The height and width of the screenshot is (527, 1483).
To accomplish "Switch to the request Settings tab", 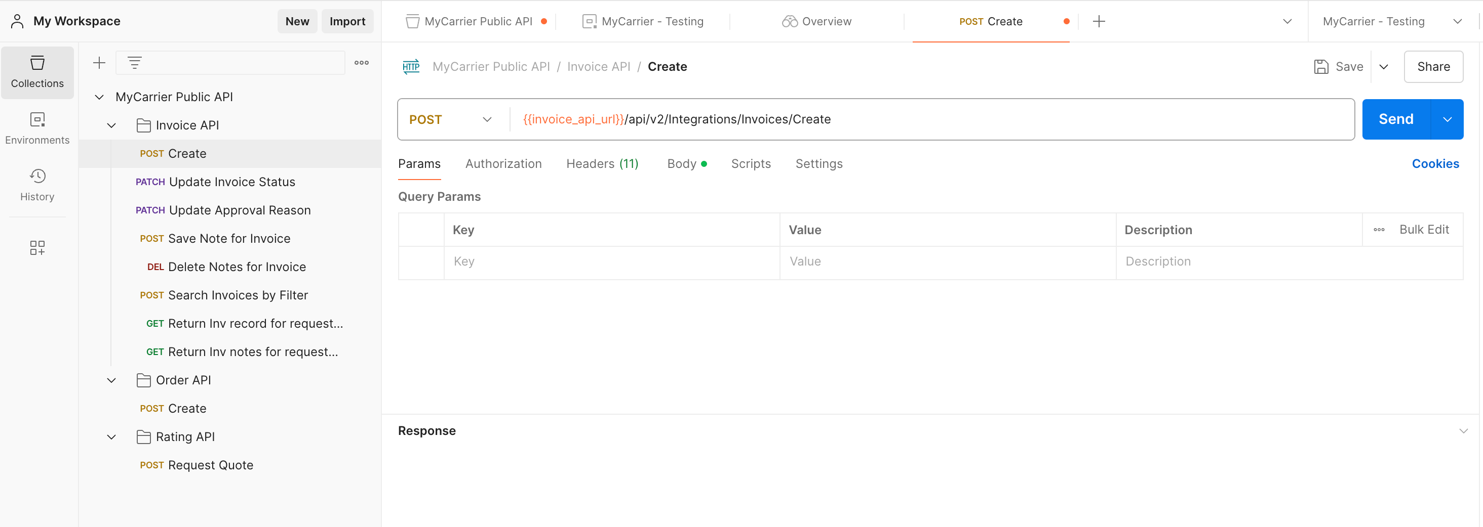I will click(x=818, y=164).
